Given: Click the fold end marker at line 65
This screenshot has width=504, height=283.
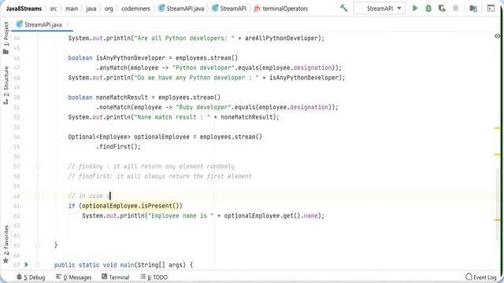Looking at the screenshot, I should [x=38, y=245].
